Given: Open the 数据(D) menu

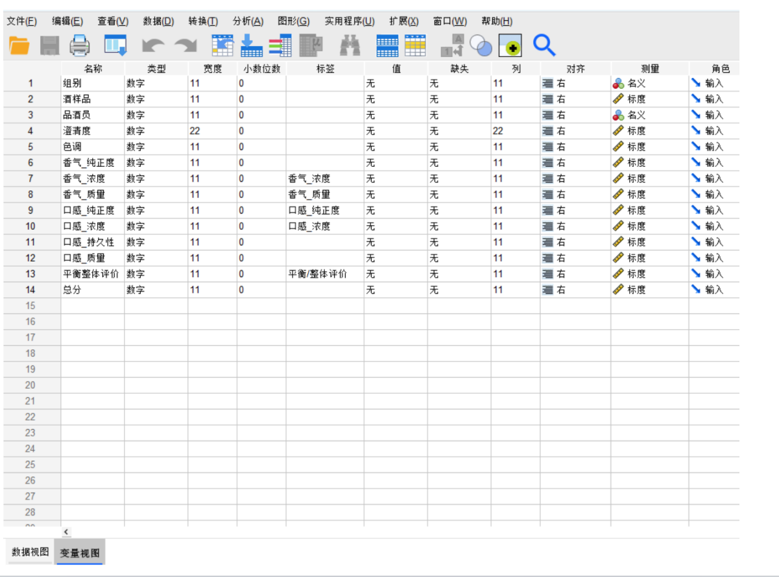Looking at the screenshot, I should click(158, 21).
